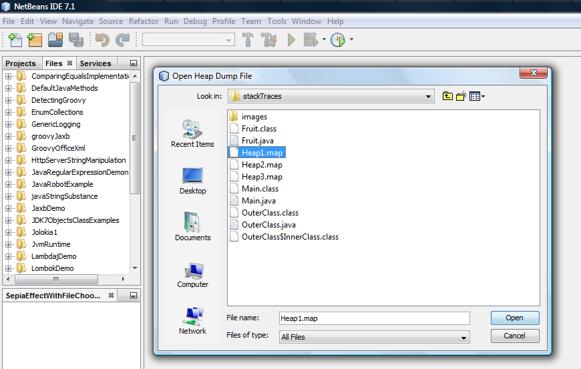Select the groovyJaxb project
This screenshot has width=581, height=369.
click(x=50, y=136)
